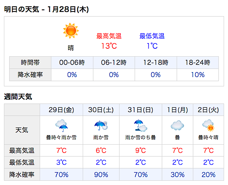
Task: Click the cloudy with rain icon for 29日(金)
Action: (x=61, y=126)
